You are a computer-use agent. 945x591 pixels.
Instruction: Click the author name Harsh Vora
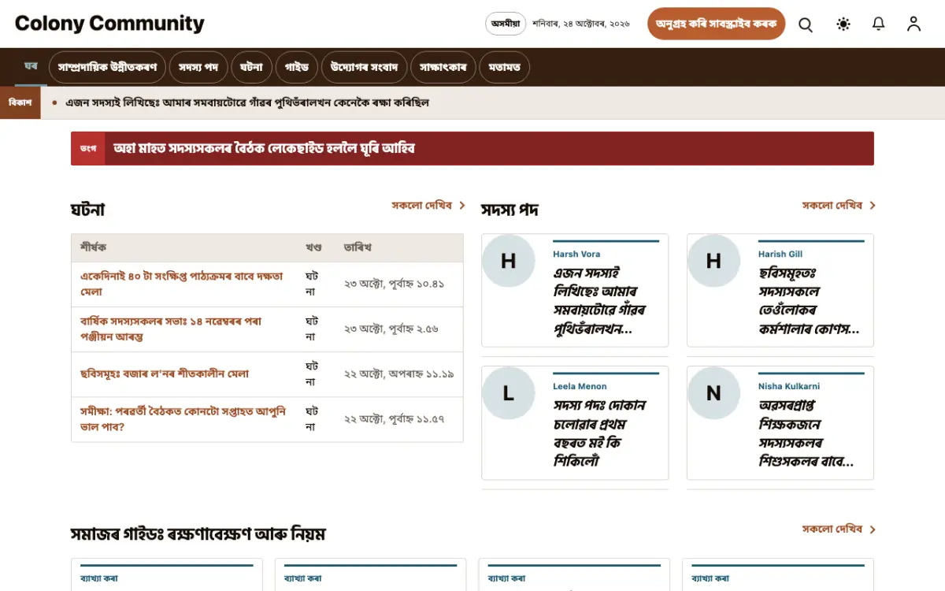pos(576,254)
